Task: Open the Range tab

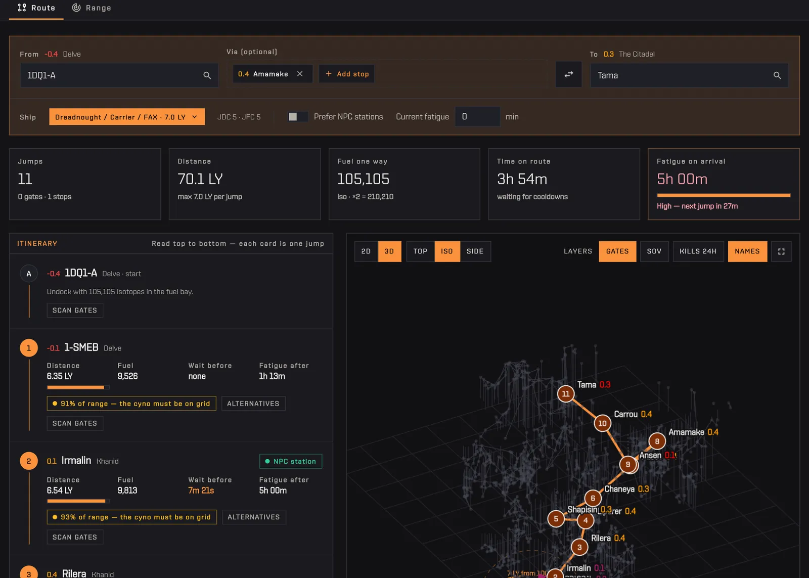Action: pyautogui.click(x=92, y=8)
